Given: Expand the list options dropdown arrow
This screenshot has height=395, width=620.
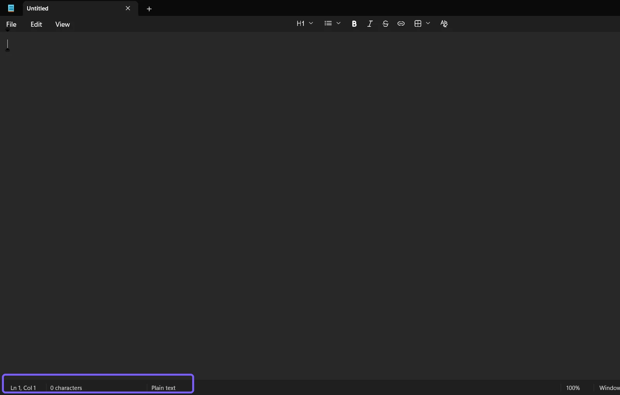Looking at the screenshot, I should 338,23.
